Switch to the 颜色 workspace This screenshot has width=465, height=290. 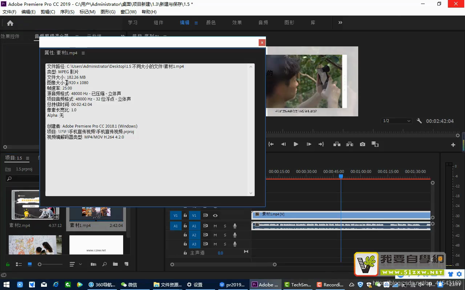pyautogui.click(x=211, y=22)
